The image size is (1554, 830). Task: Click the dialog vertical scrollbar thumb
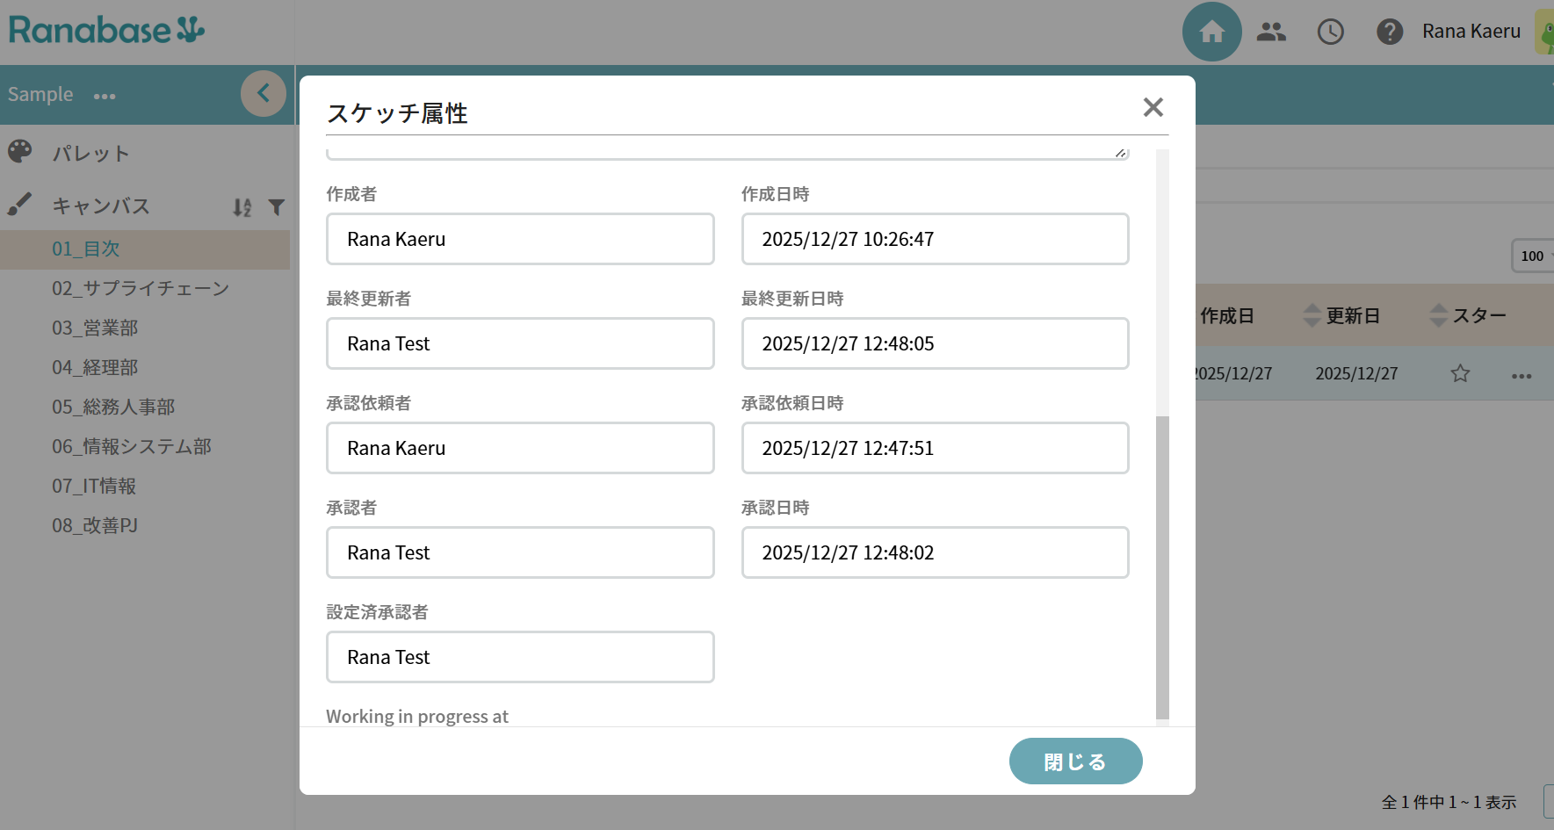1162,567
